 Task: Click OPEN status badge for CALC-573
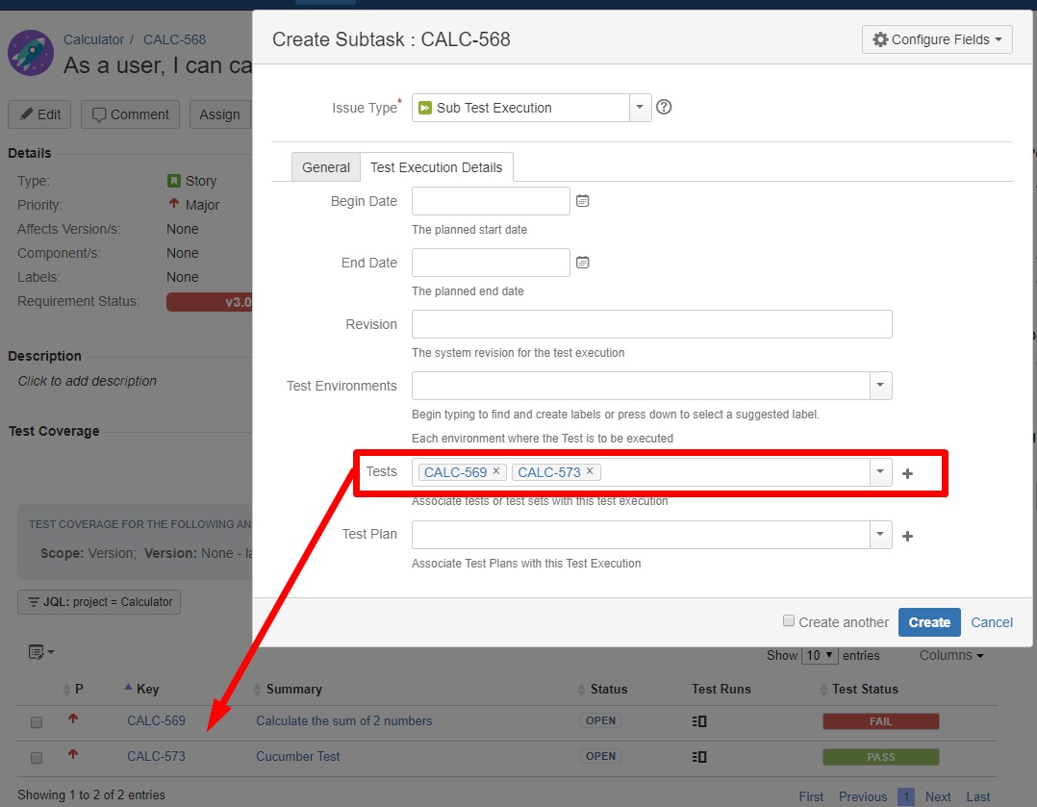click(600, 757)
